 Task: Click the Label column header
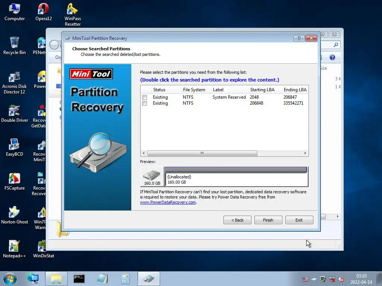230,90
